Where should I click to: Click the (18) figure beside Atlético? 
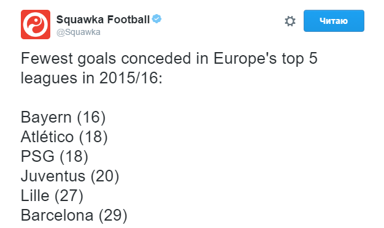click(x=93, y=137)
